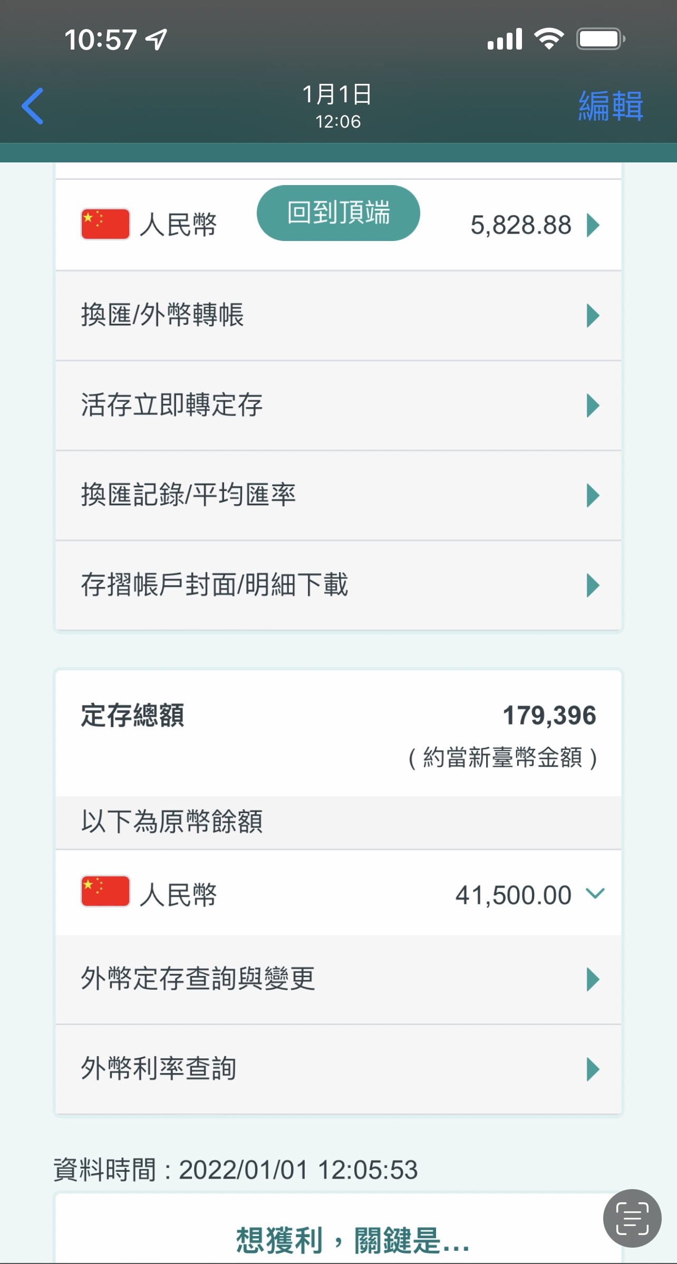677x1264 pixels.
Task: Tap the China flag in 定存 section
Action: [x=105, y=891]
